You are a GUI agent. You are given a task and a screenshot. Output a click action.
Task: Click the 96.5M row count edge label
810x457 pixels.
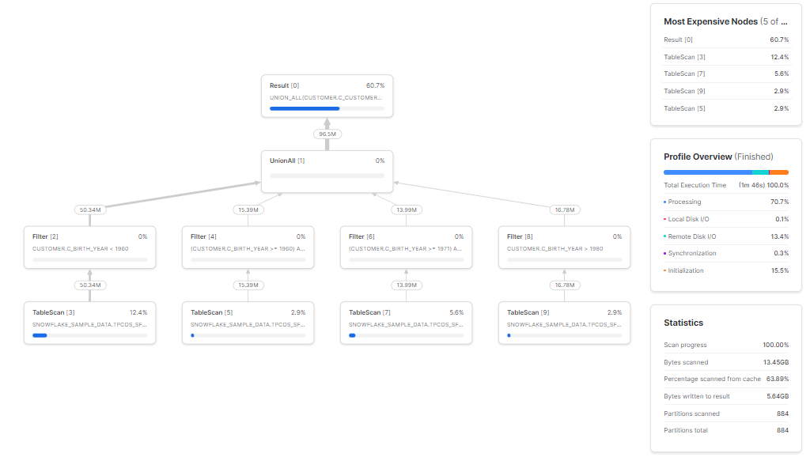327,134
